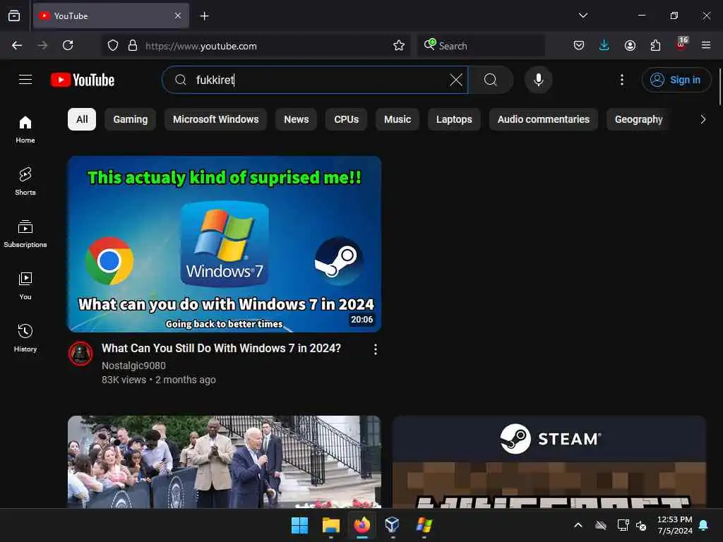Click the Sign in button
Screen dimensions: 723x542
point(676,80)
